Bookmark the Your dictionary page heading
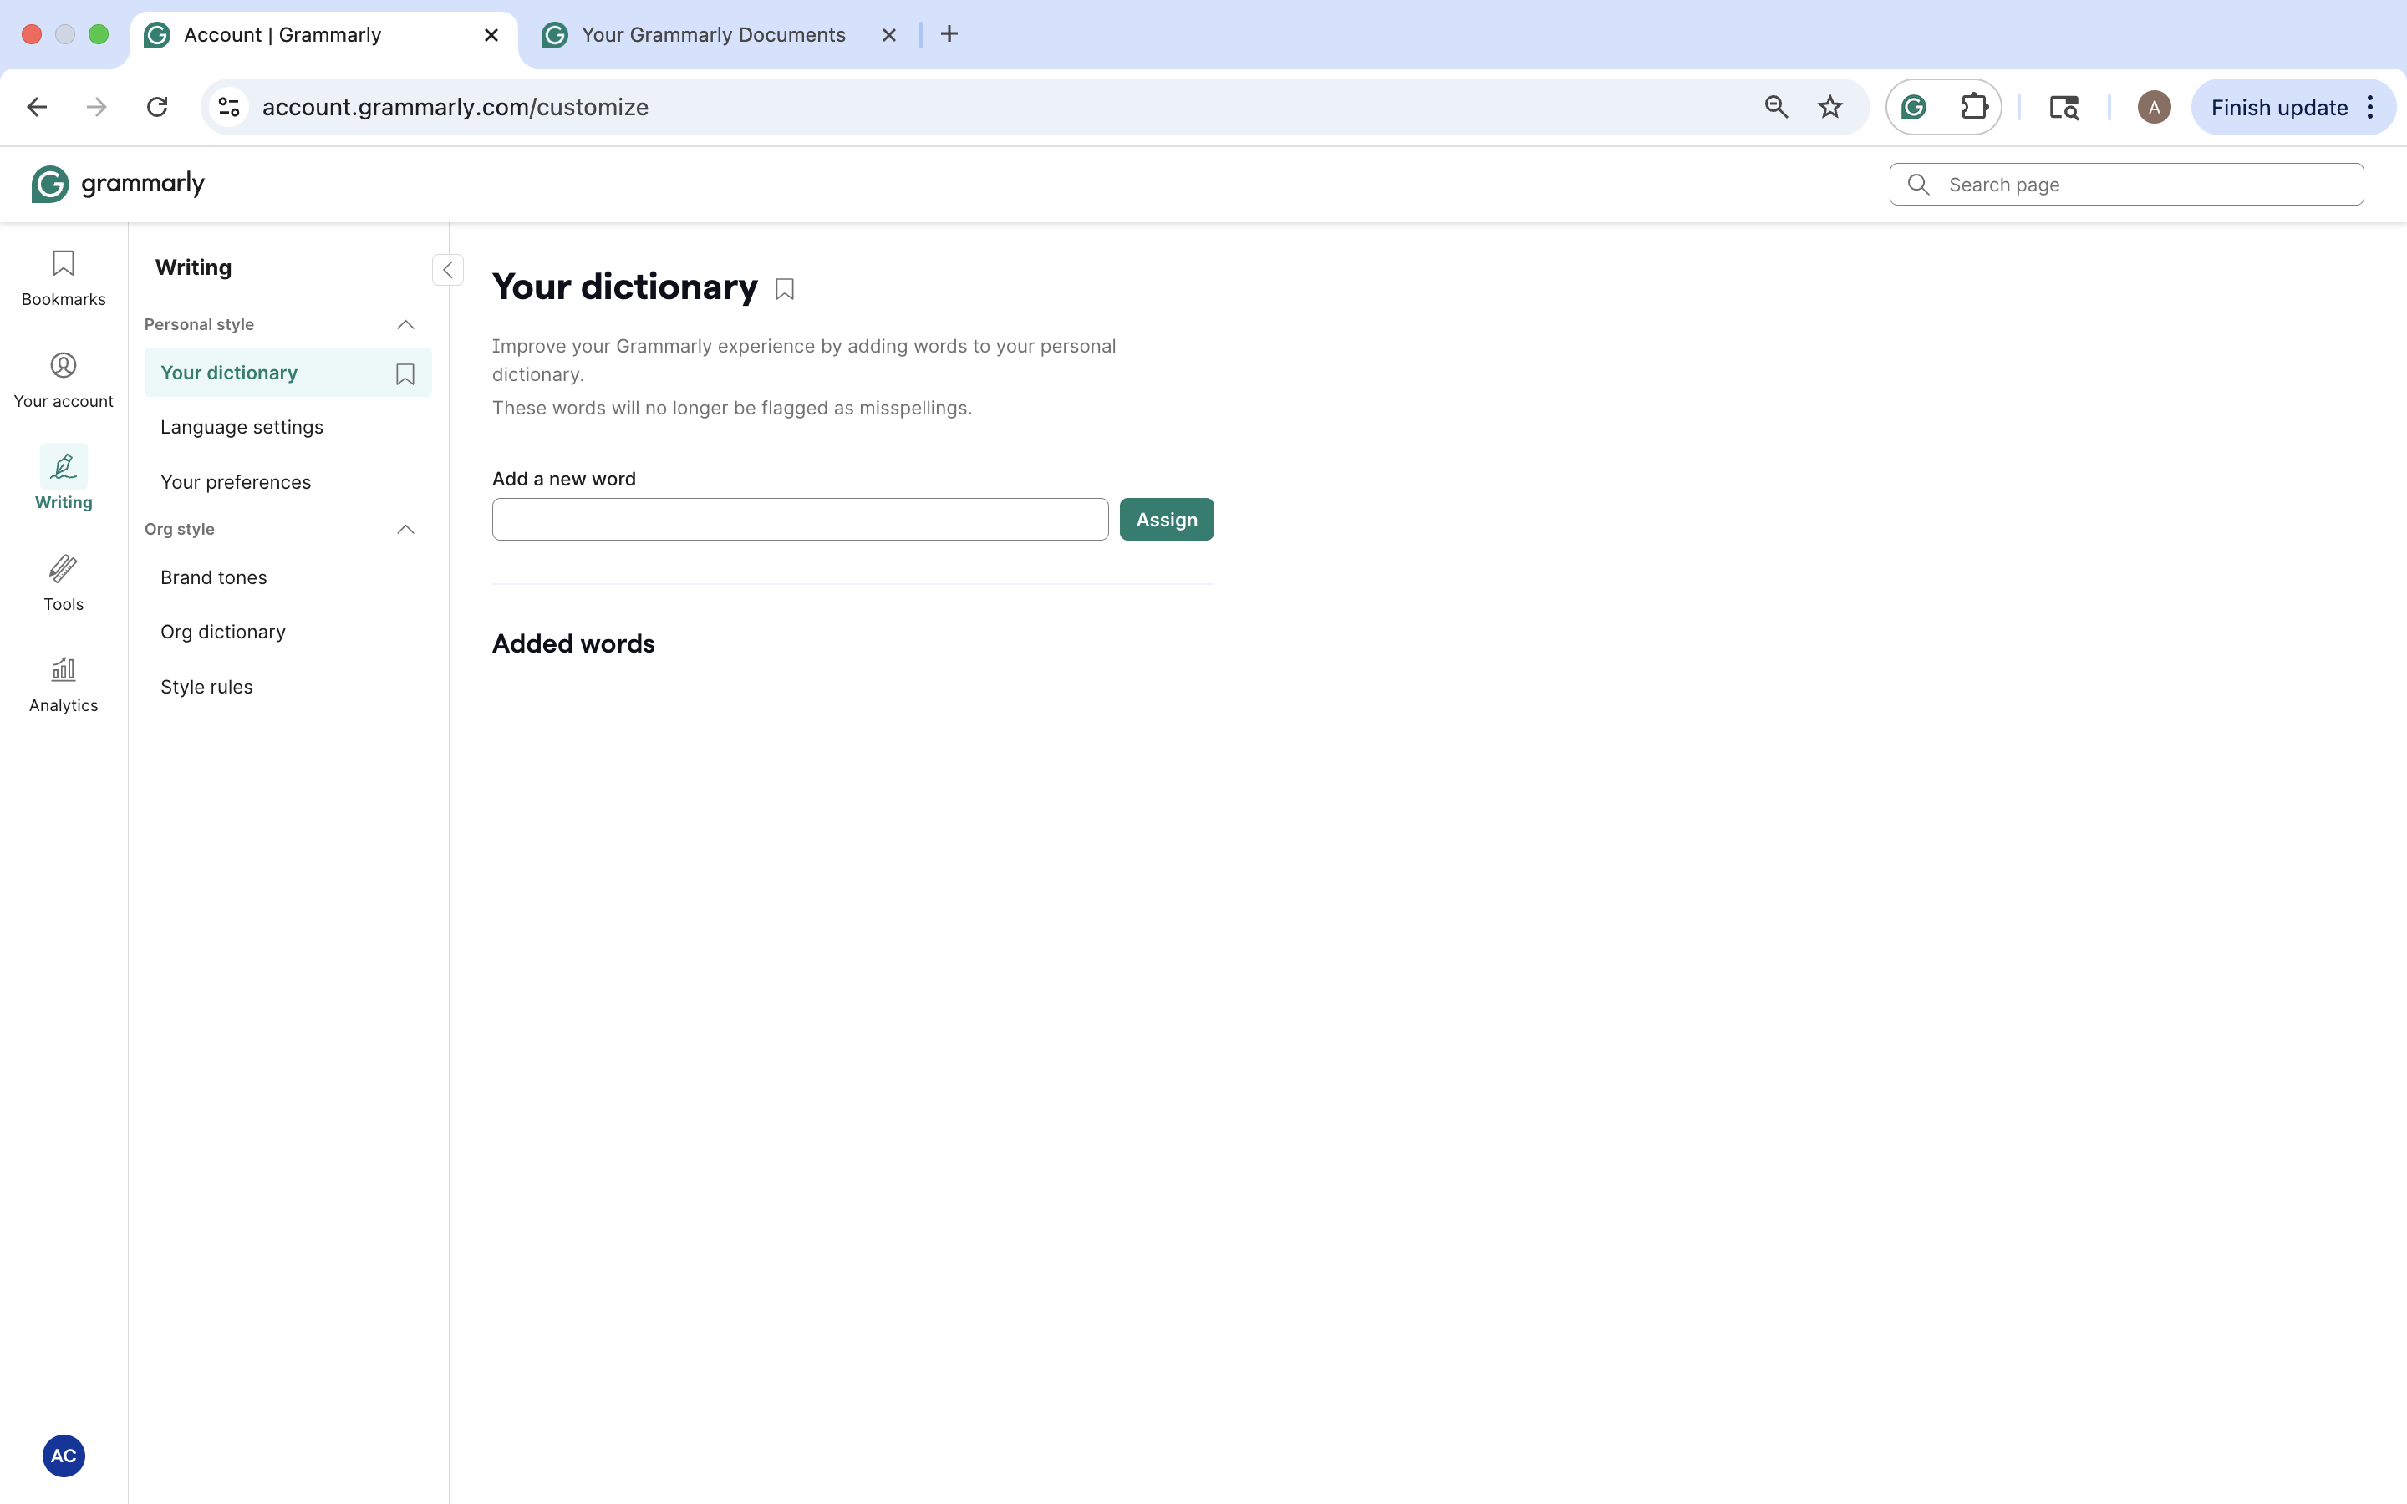2407x1504 pixels. (783, 287)
